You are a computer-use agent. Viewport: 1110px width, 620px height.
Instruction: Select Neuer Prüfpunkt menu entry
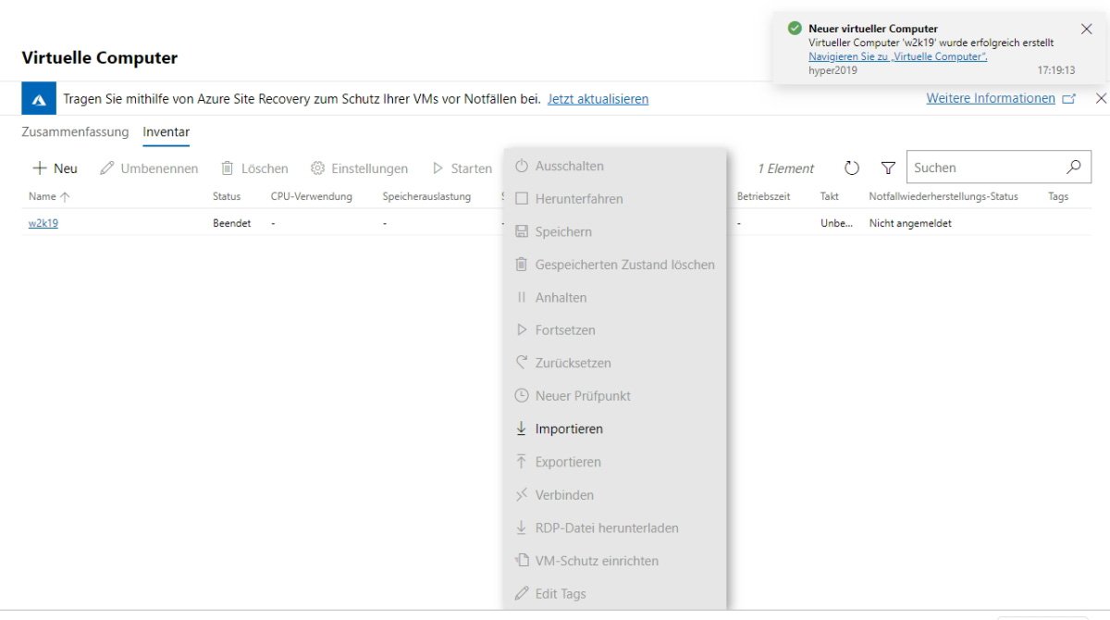[582, 396]
